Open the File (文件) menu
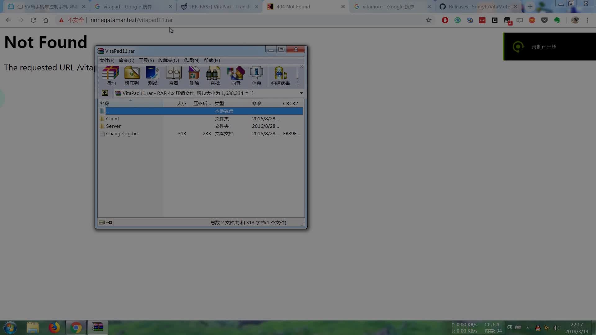This screenshot has height=335, width=596. point(107,60)
